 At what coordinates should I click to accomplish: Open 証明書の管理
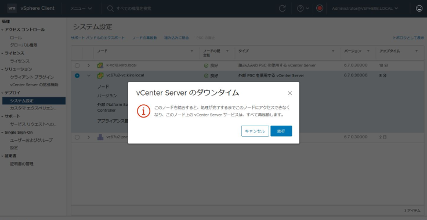[22, 164]
